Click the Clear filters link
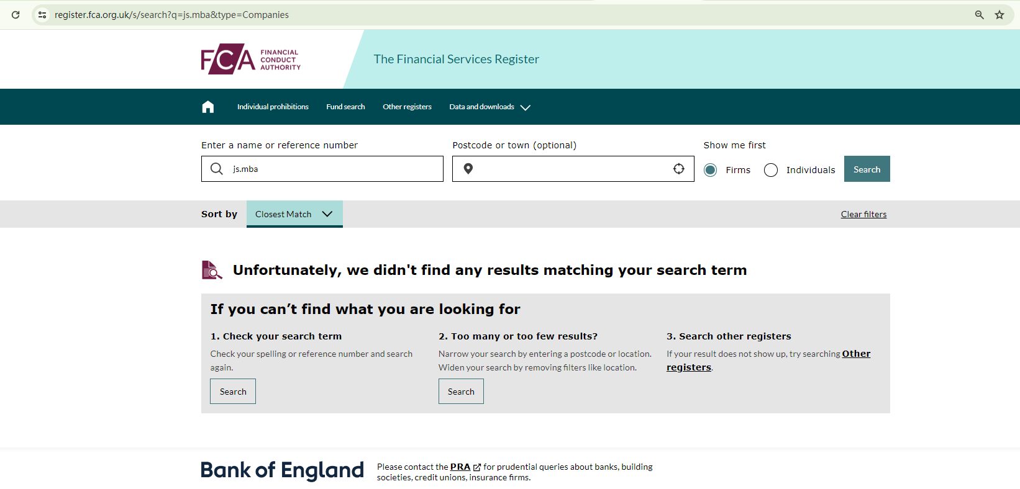Screen dimensions: 1020x489 pyautogui.click(x=863, y=214)
